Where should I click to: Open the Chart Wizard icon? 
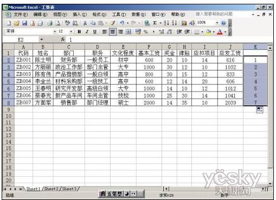[x=184, y=23]
